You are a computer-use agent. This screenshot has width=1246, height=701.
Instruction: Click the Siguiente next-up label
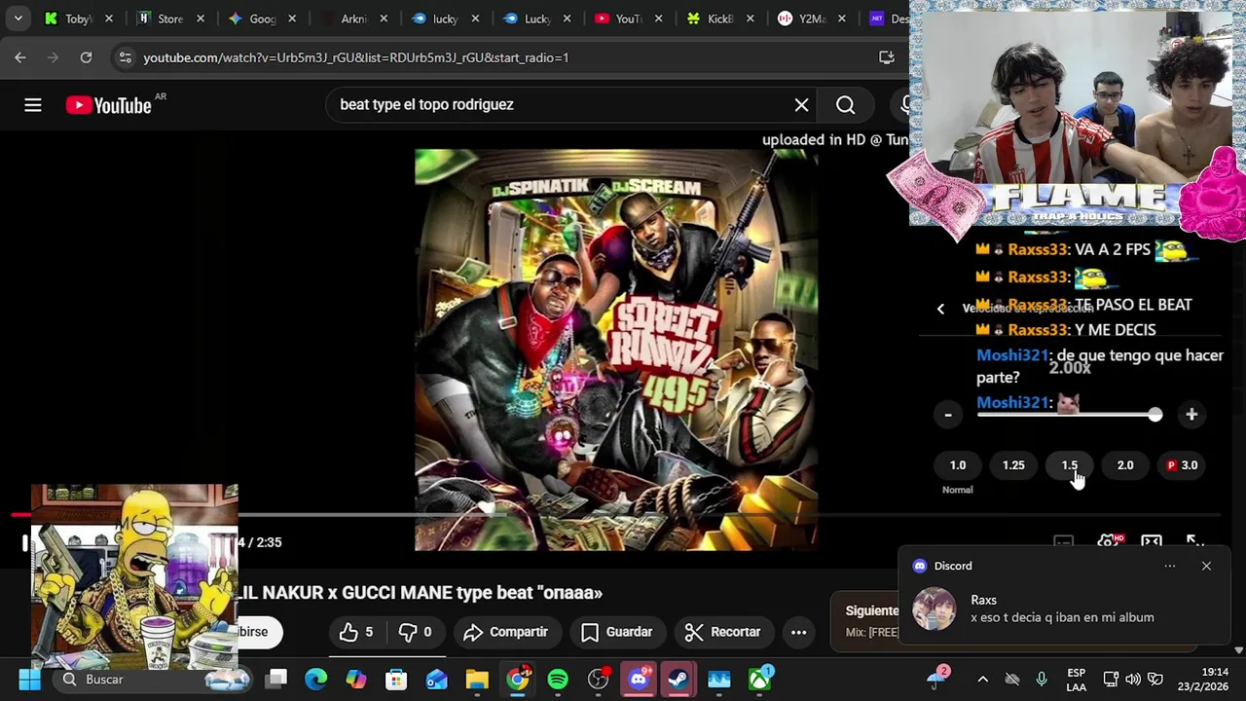click(x=872, y=611)
